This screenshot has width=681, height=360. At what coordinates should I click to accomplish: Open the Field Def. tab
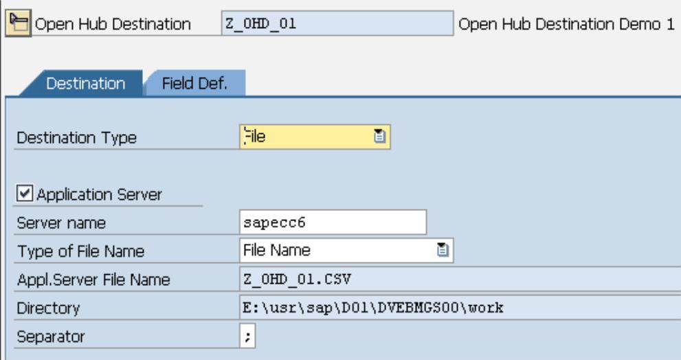point(194,84)
